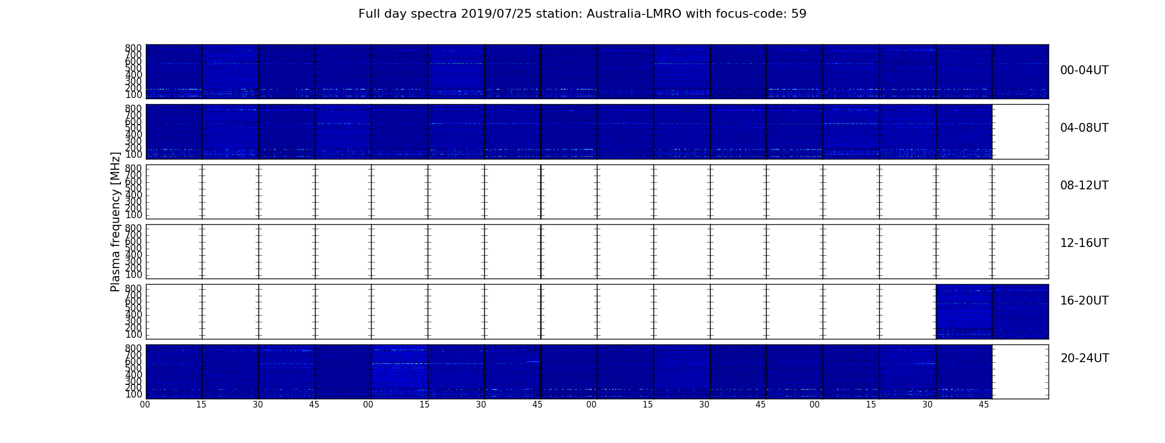
Task: Click the '800' tick label of the 12-16UT panel
Action: click(x=133, y=228)
